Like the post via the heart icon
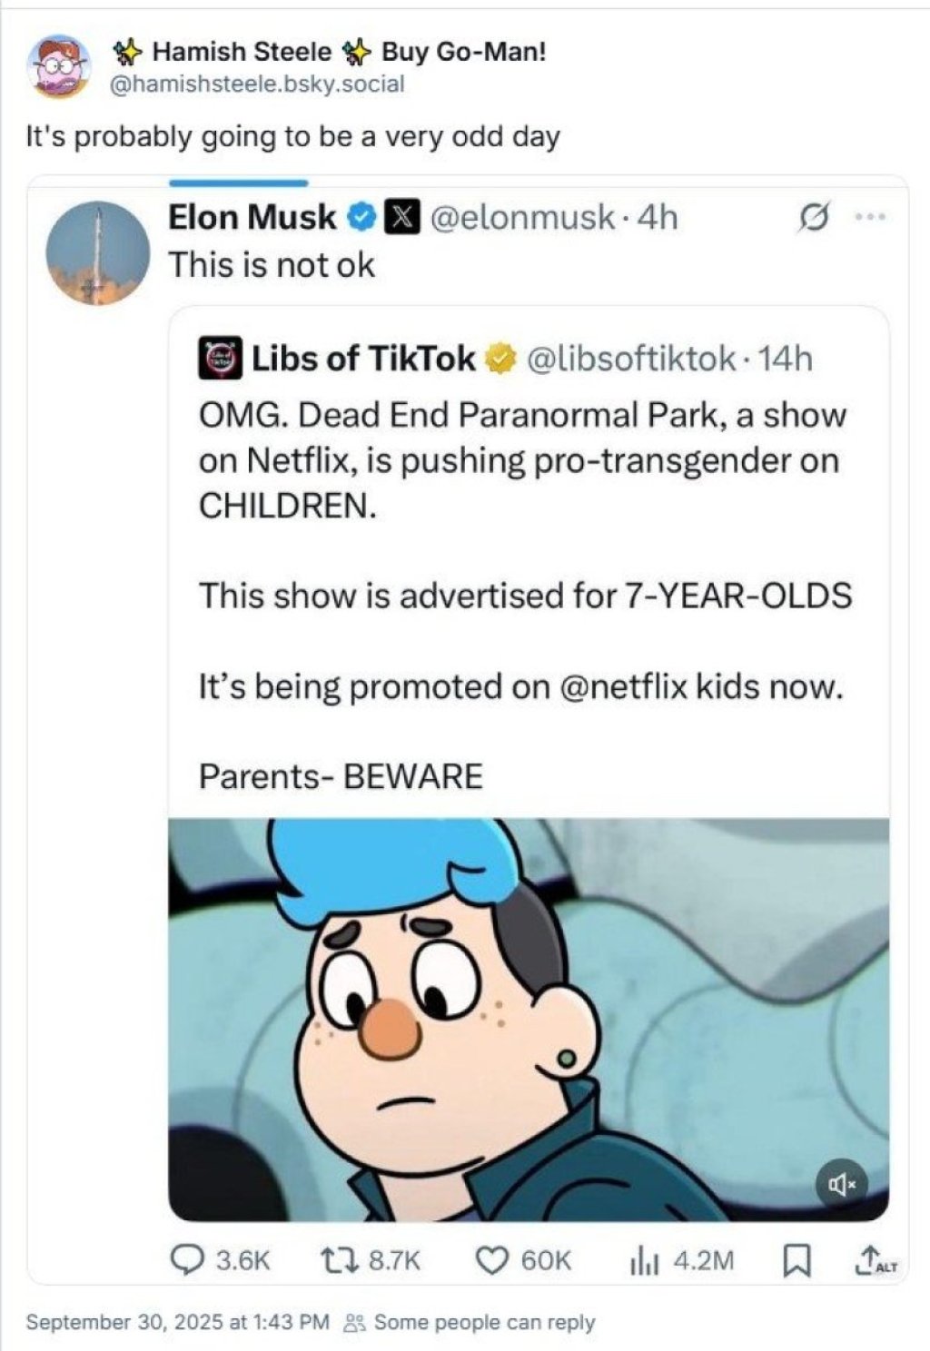This screenshot has height=1351, width=930. click(492, 1259)
